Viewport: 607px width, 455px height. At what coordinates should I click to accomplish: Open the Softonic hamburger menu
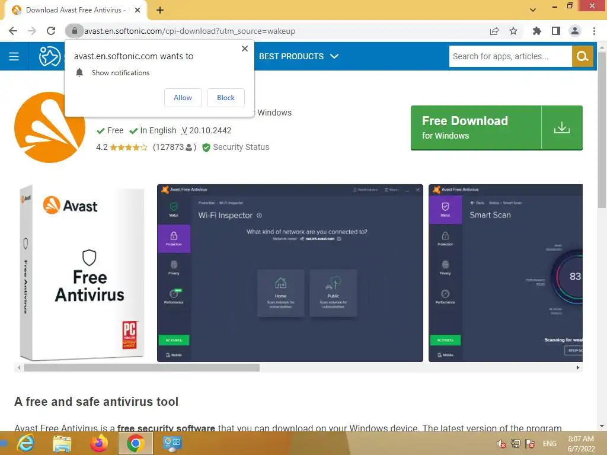(14, 56)
